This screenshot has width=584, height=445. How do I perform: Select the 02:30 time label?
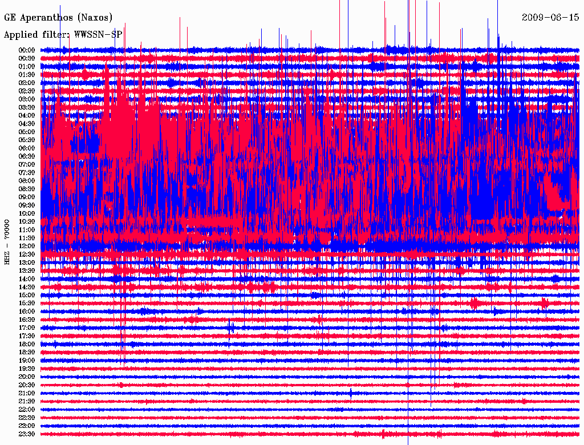coord(27,91)
